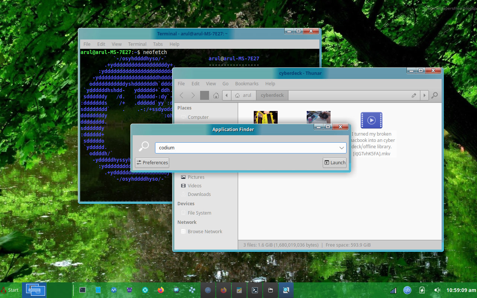477x298 pixels.
Task: Click Thunar's back arrow
Action: pos(182,95)
